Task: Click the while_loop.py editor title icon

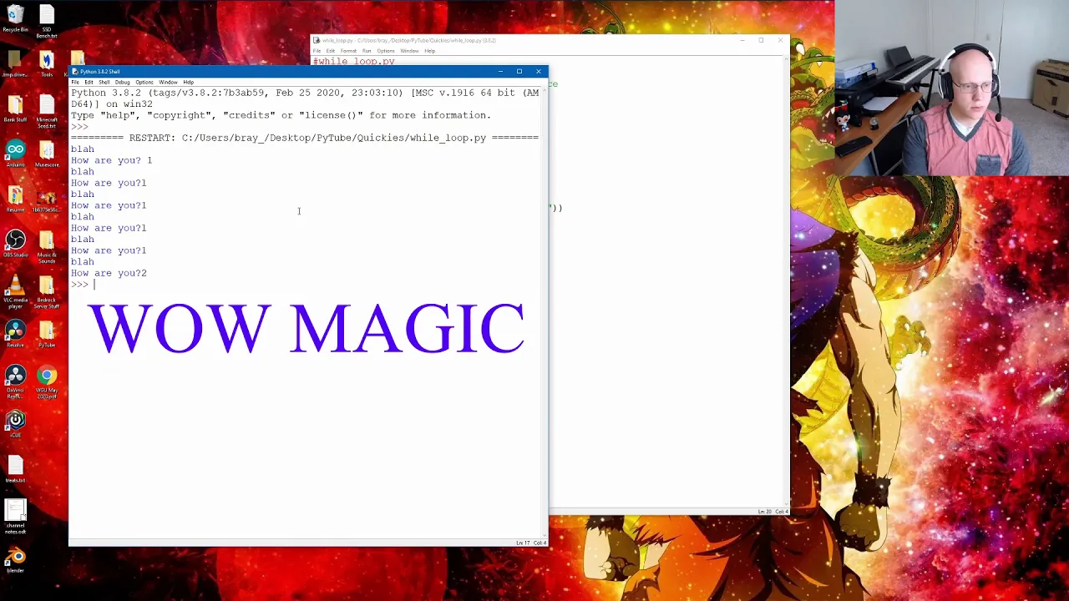Action: (x=317, y=40)
